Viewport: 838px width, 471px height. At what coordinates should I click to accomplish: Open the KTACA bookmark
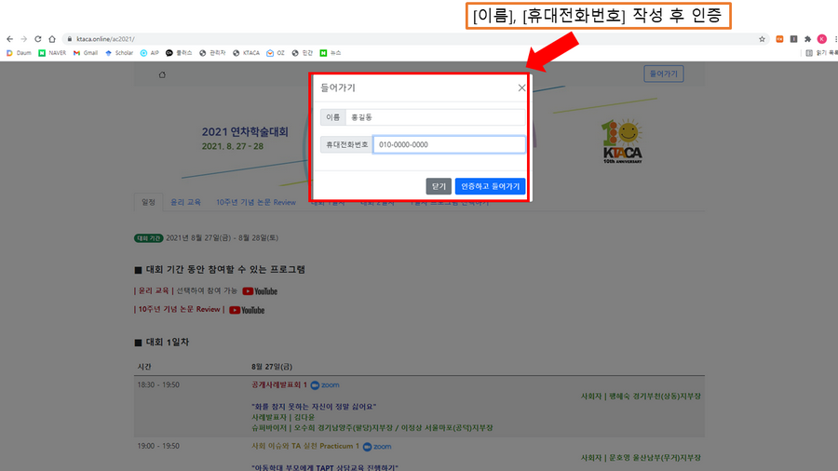[247, 53]
